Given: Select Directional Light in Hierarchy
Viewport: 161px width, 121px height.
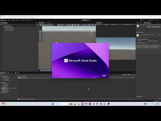Looking at the screenshot, I should pos(10,29).
